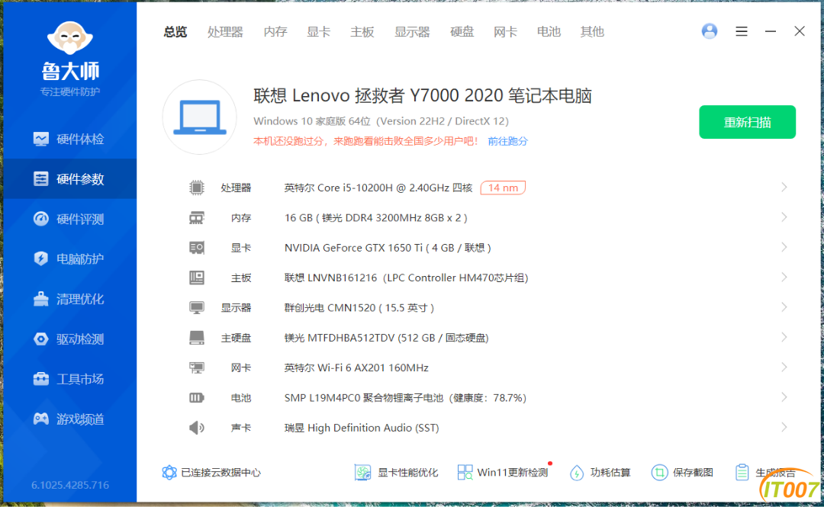Click the 已连接云数据中心 cloud status icon
The height and width of the screenshot is (507, 824).
coord(169,473)
